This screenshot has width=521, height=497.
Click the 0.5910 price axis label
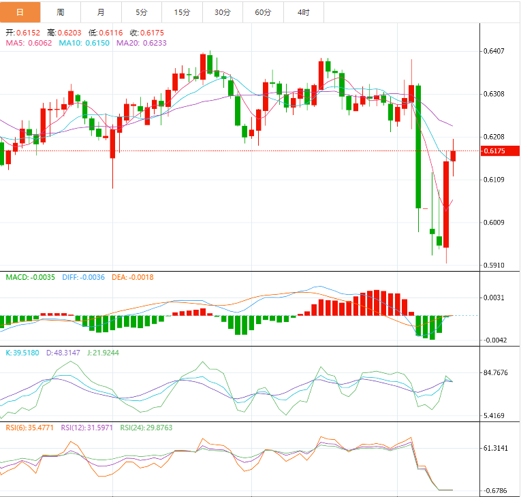(494, 265)
